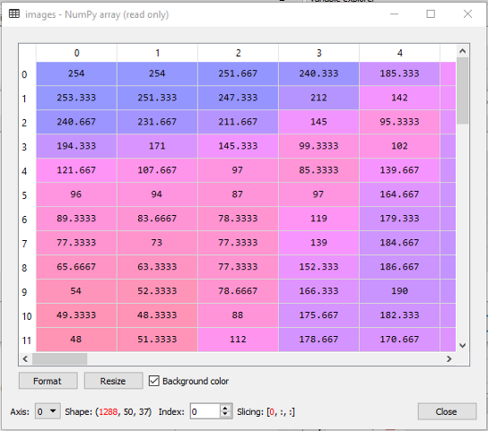Click the horizontal scrollbar thumb
The width and height of the screenshot is (488, 431).
tap(59, 358)
